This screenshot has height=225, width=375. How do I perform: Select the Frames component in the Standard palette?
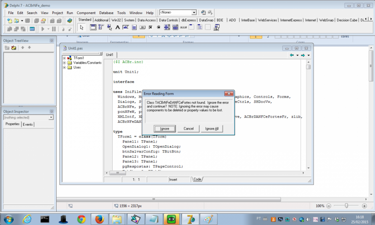pyautogui.click(x=93, y=27)
